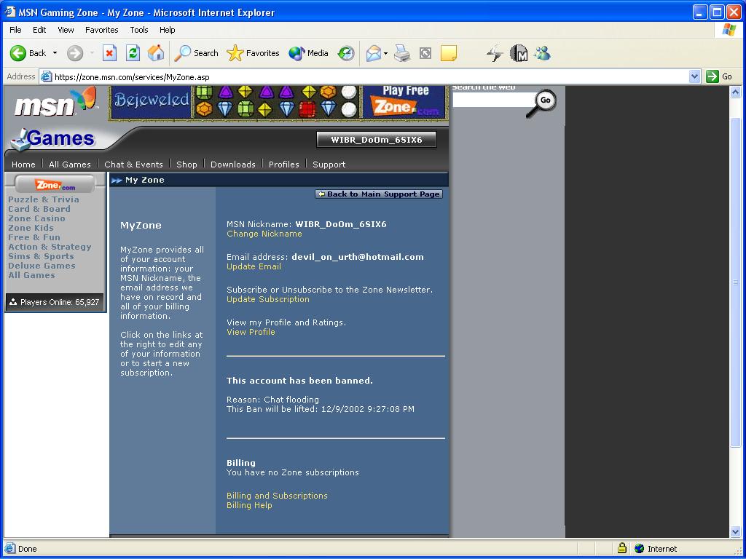Open the Billing and Subscriptions link
This screenshot has height=559, width=746.
(x=277, y=496)
